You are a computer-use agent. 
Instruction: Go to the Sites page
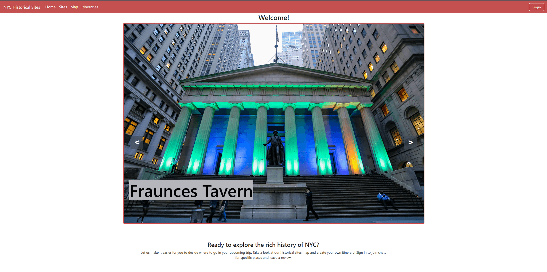[63, 7]
